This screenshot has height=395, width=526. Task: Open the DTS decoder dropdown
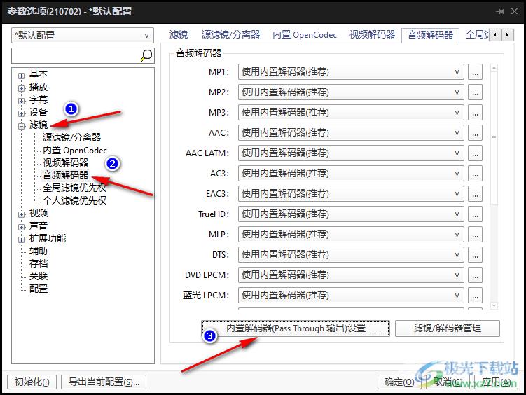coord(351,254)
